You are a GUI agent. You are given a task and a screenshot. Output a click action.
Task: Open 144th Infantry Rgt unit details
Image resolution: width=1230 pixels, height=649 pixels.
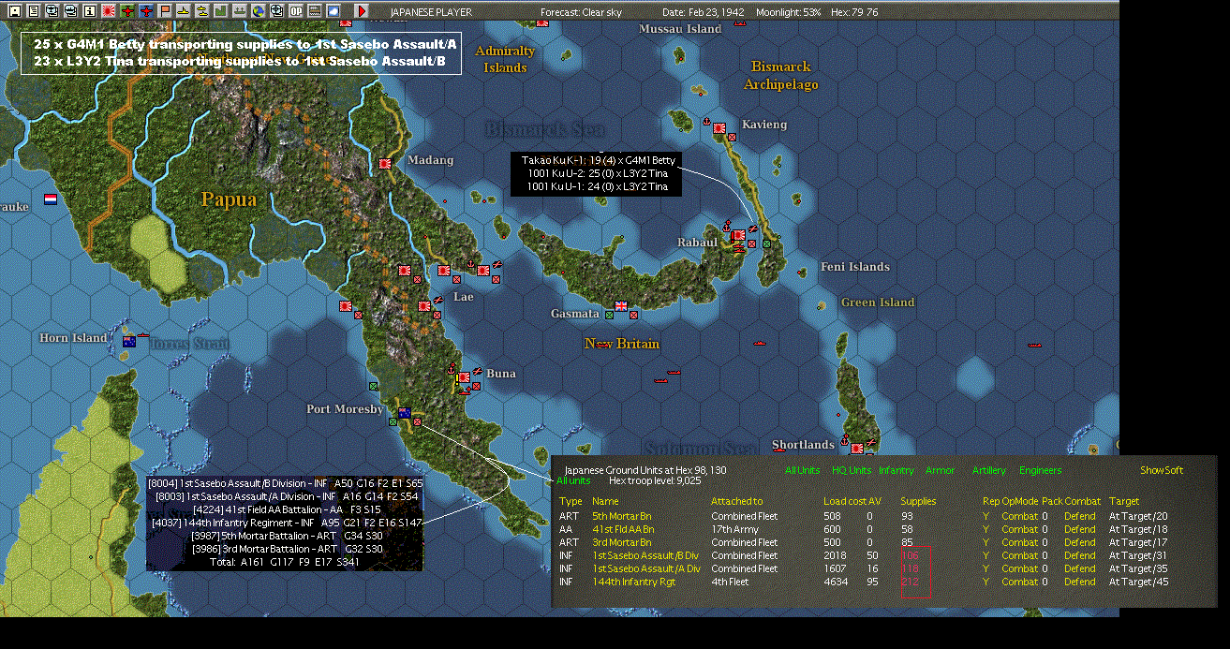click(634, 582)
